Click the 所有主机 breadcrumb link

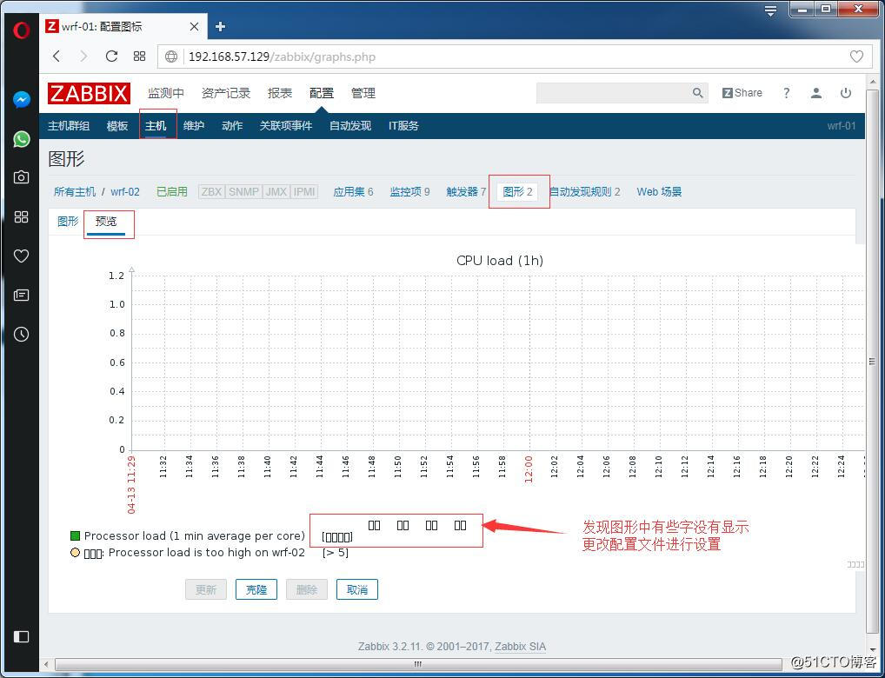(75, 192)
